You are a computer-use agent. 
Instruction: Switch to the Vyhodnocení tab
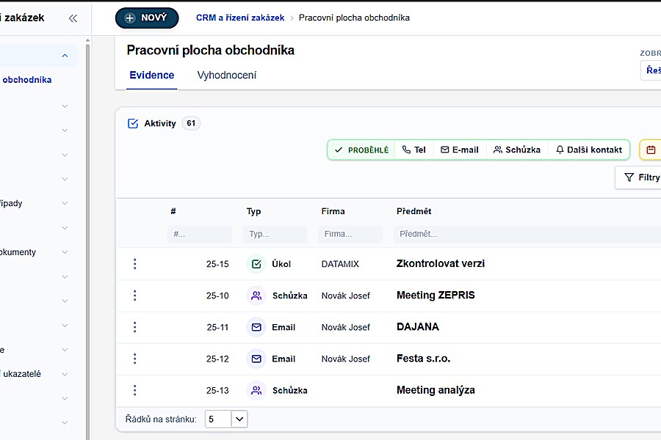click(227, 76)
